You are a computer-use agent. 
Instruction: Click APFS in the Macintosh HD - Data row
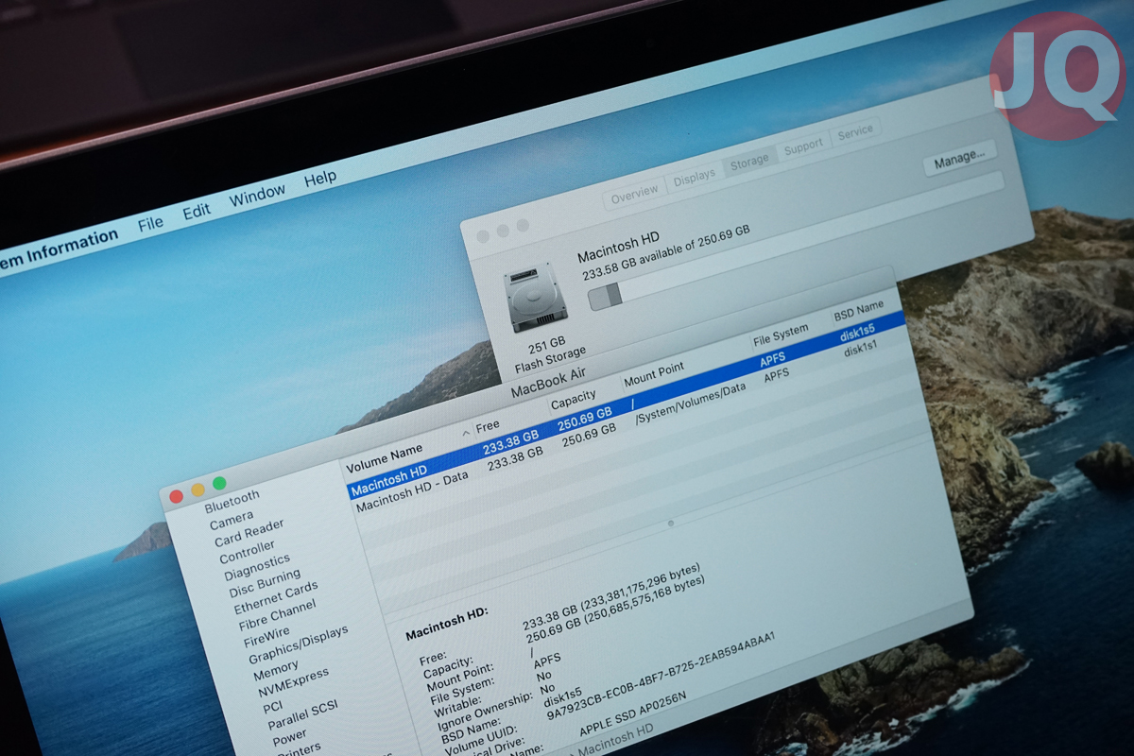[x=777, y=375]
